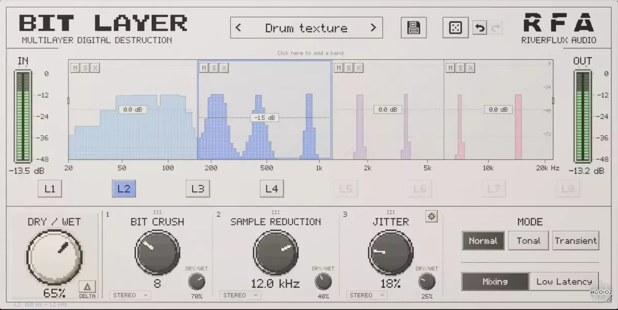Click the first band 0.0 dB label
The image size is (618, 310).
[132, 110]
